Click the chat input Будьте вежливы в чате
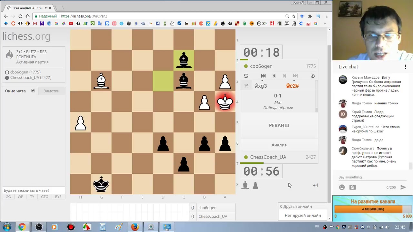Viewport: 413px width, 232px height. tap(33, 190)
